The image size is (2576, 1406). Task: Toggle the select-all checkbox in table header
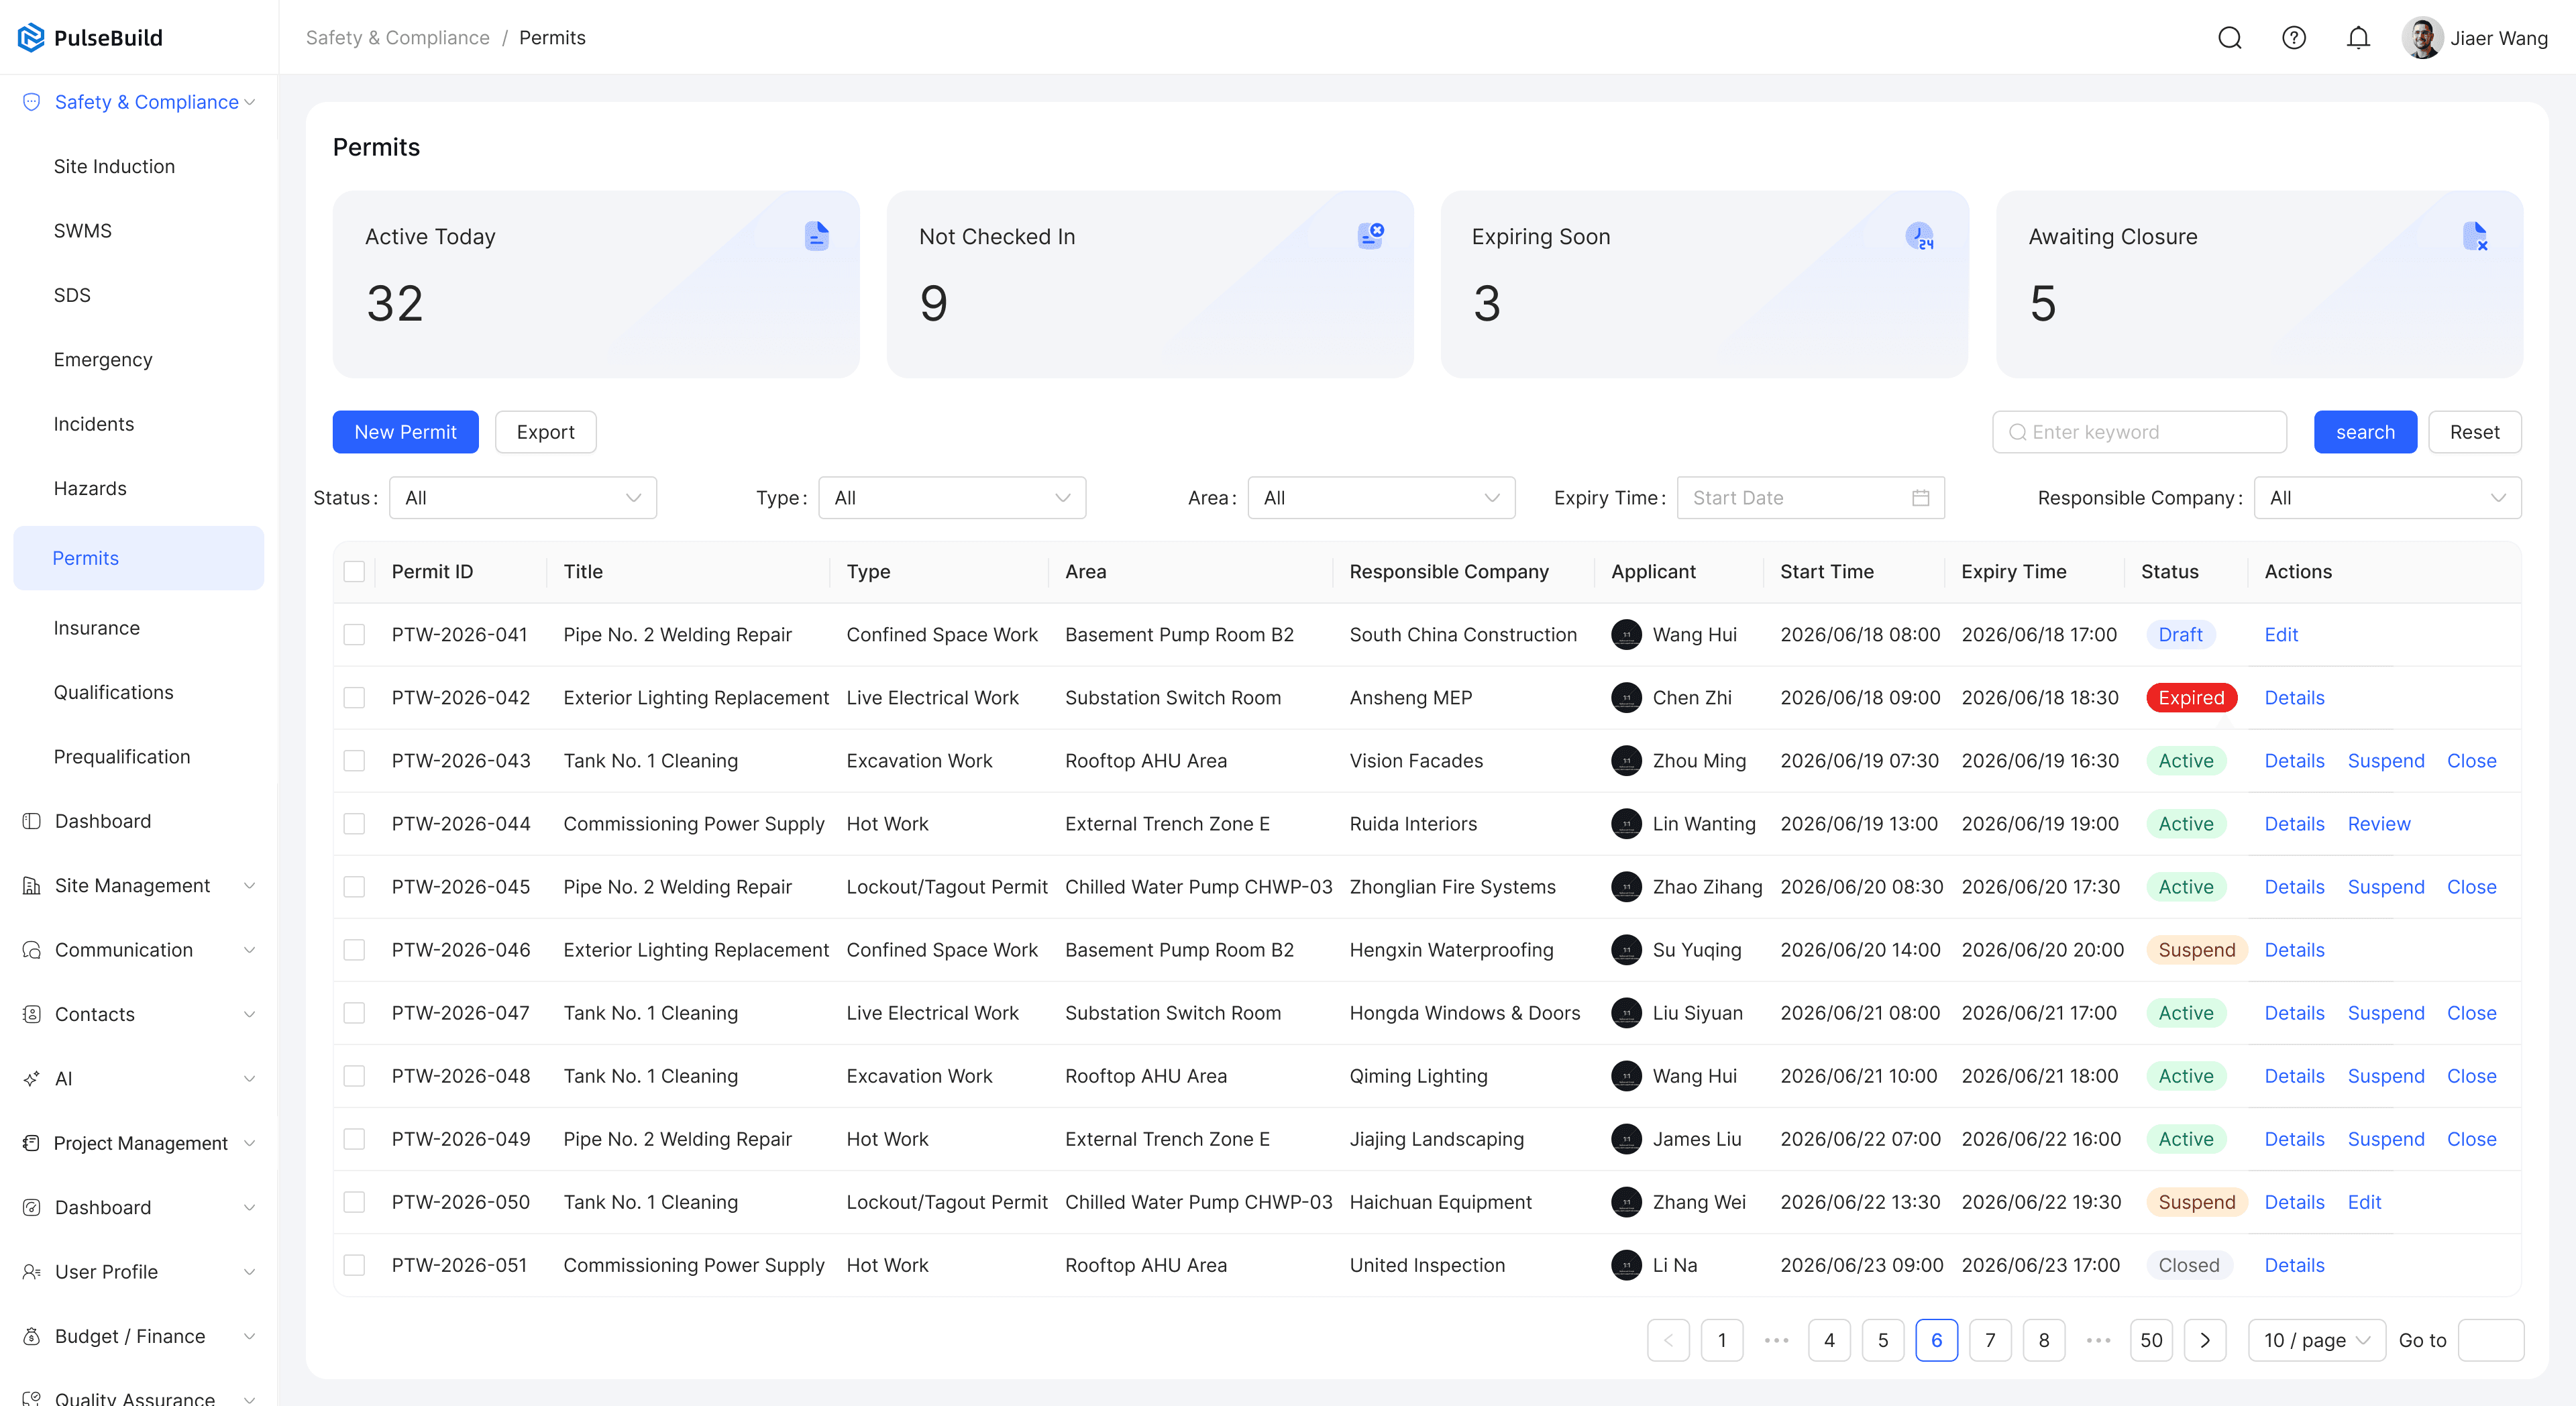pyautogui.click(x=354, y=571)
